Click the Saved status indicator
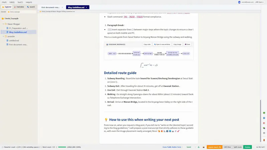Viewport: 267px width, 150px height. point(189,147)
